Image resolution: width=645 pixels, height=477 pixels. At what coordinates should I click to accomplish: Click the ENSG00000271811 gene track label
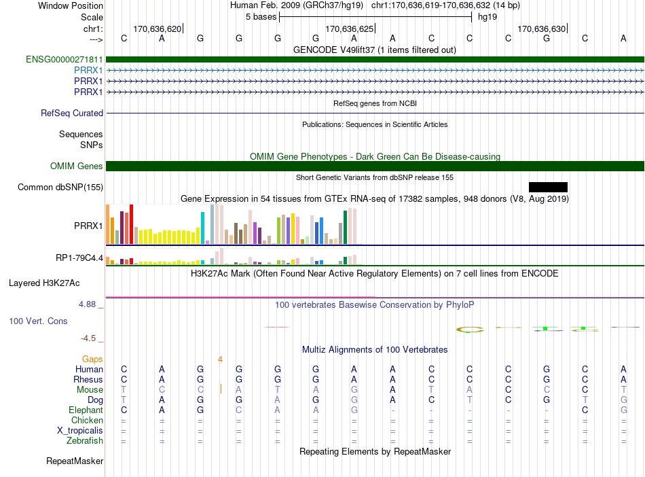coord(64,60)
